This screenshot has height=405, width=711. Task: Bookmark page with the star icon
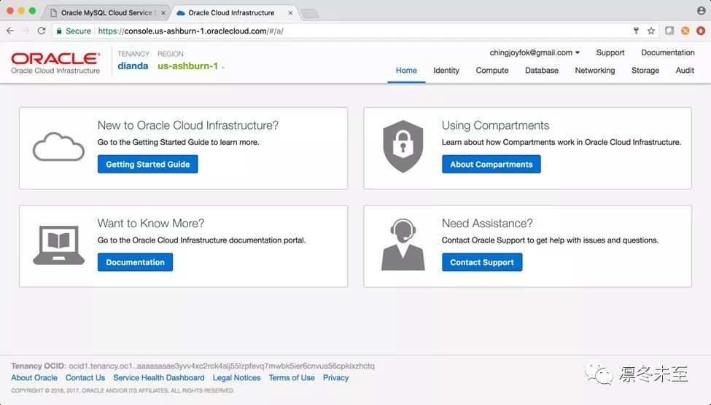point(651,31)
